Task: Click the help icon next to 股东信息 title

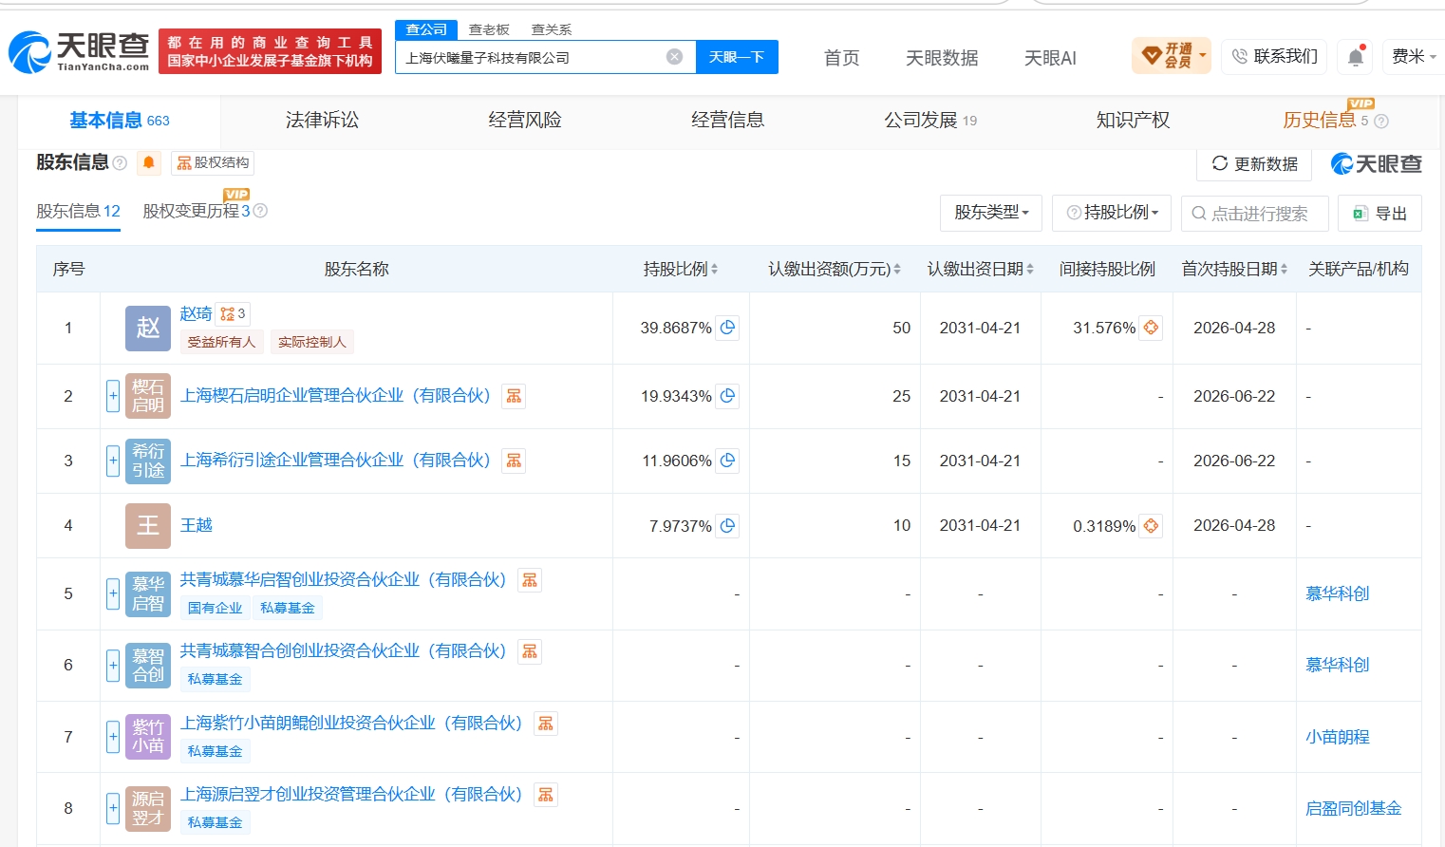Action: tap(120, 163)
